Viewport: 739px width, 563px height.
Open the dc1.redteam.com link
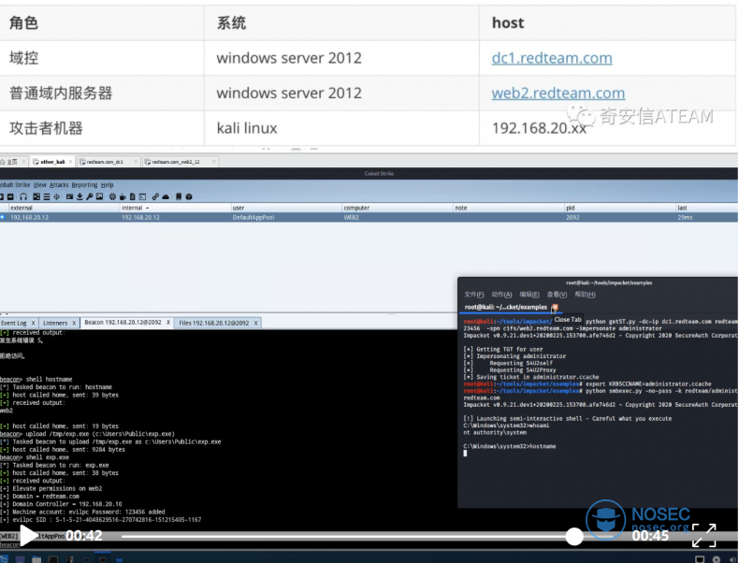tap(552, 58)
